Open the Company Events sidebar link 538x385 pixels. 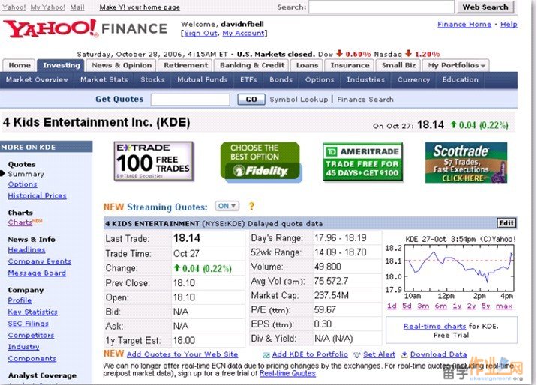pyautogui.click(x=40, y=261)
